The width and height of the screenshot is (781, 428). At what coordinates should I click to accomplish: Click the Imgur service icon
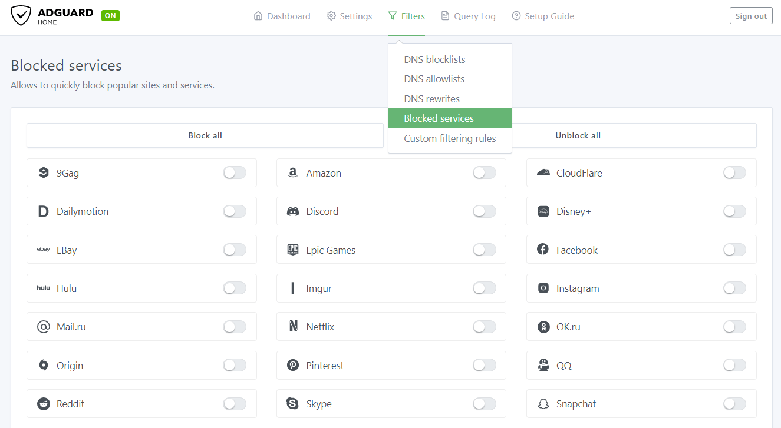point(293,288)
